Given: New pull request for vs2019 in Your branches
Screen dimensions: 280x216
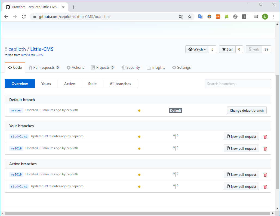Looking at the screenshot, I should tap(241, 149).
